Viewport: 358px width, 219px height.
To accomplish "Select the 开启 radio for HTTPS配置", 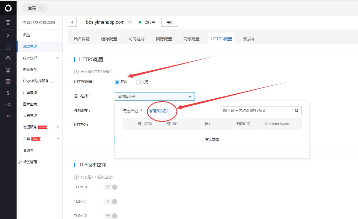I will (x=117, y=82).
